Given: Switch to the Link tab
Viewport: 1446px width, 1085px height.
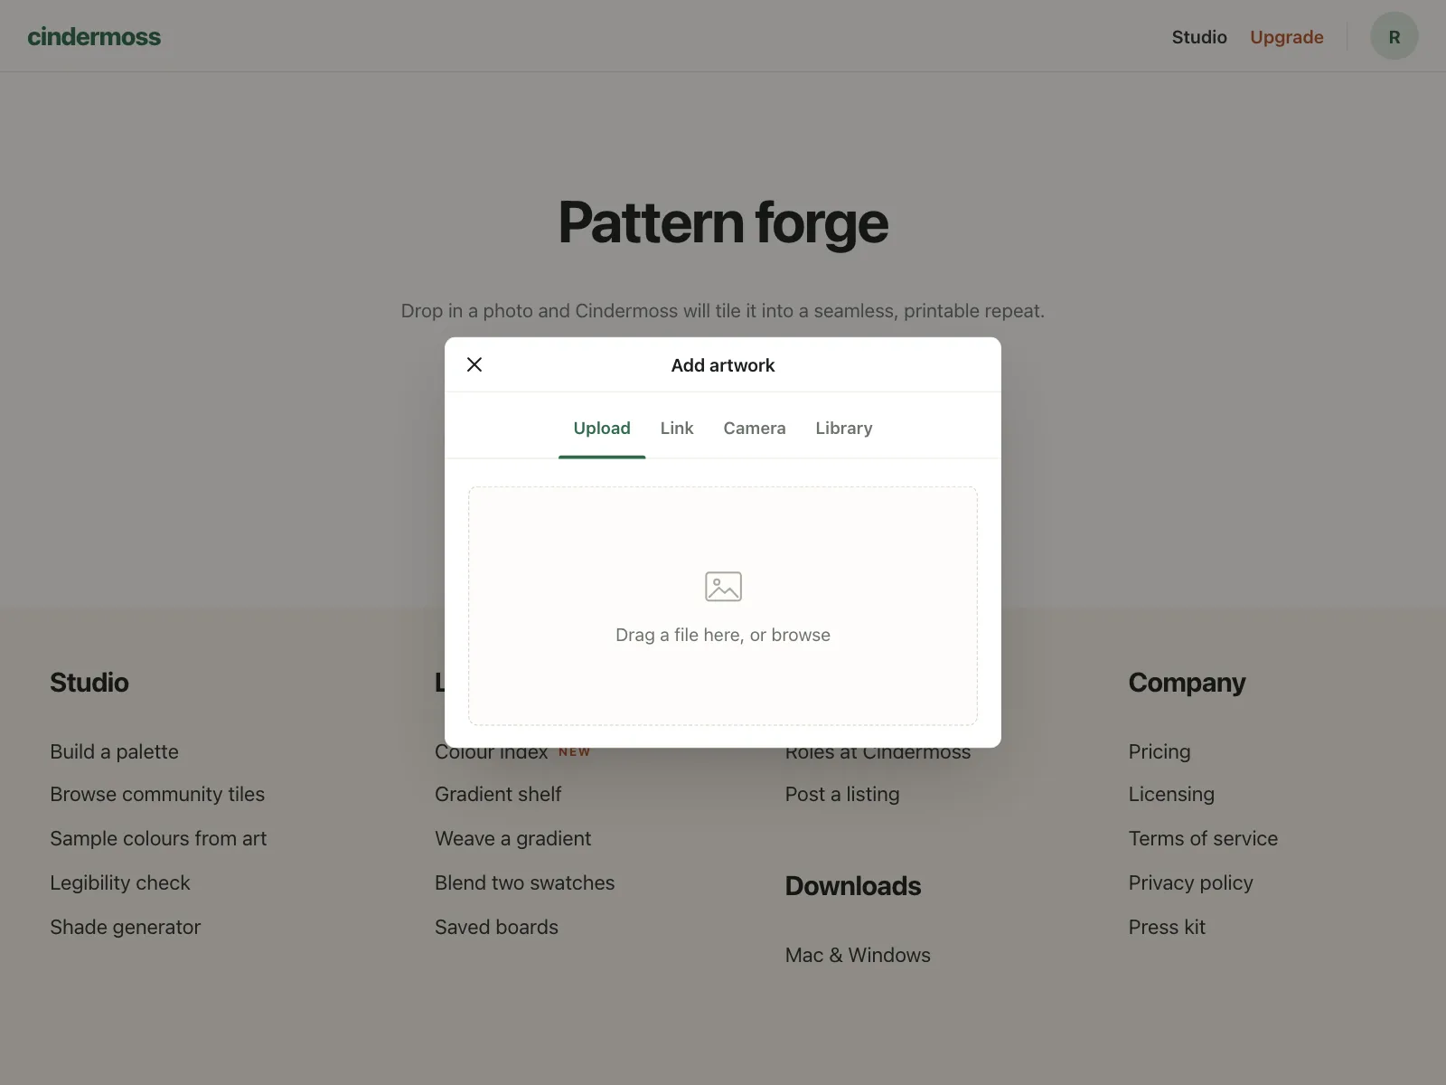Looking at the screenshot, I should coord(677,428).
